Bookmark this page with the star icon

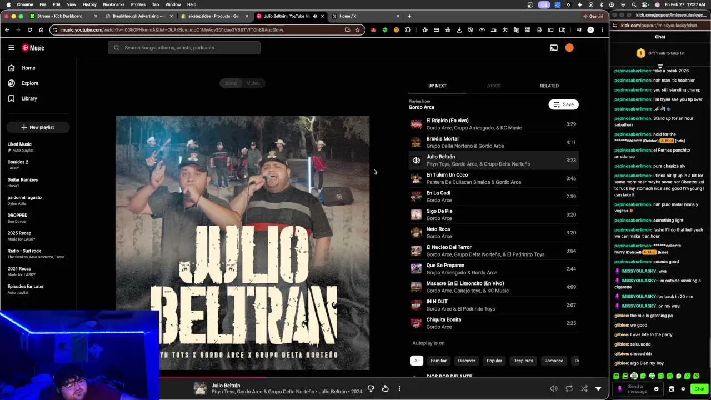tap(358, 30)
